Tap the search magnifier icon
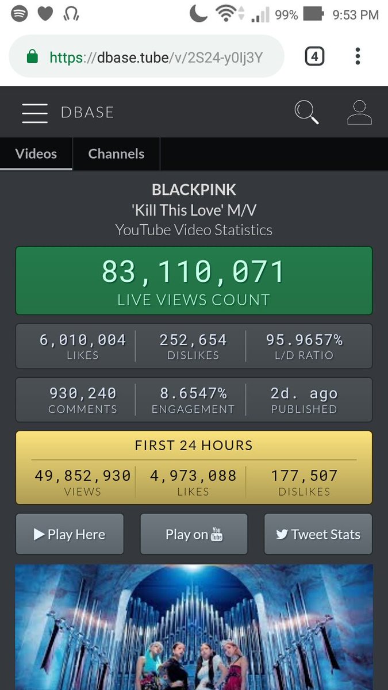The width and height of the screenshot is (388, 690). (306, 112)
